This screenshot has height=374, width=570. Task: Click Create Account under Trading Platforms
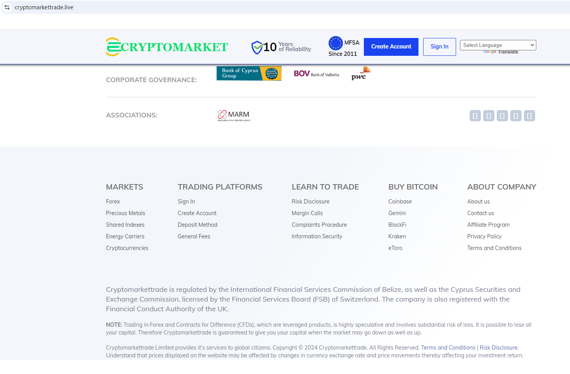pos(197,213)
